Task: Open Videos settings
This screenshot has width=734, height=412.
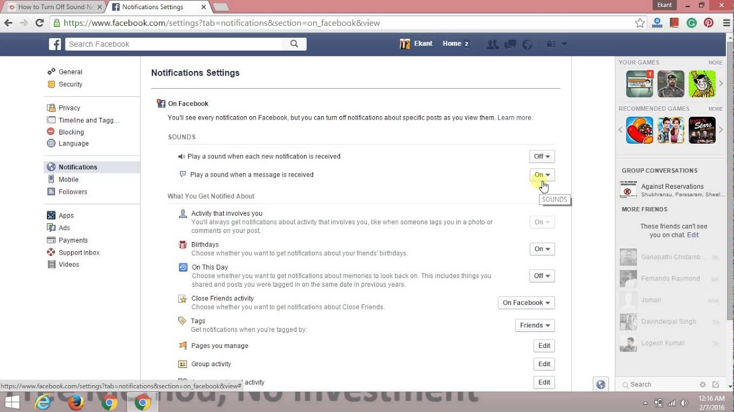Action: [69, 264]
